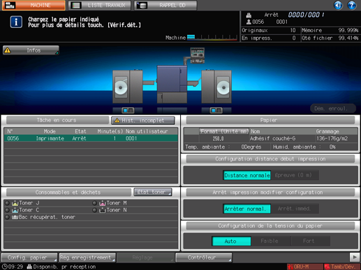Click the Papier panel header
This screenshot has width=361, height=270.
pyautogui.click(x=270, y=120)
